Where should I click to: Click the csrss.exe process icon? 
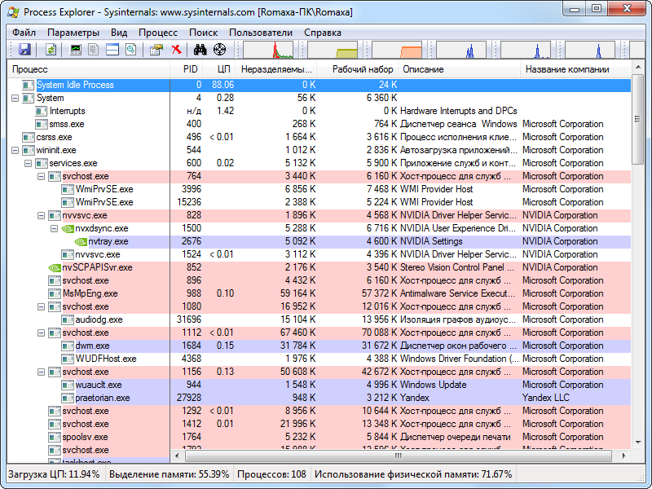pos(29,137)
